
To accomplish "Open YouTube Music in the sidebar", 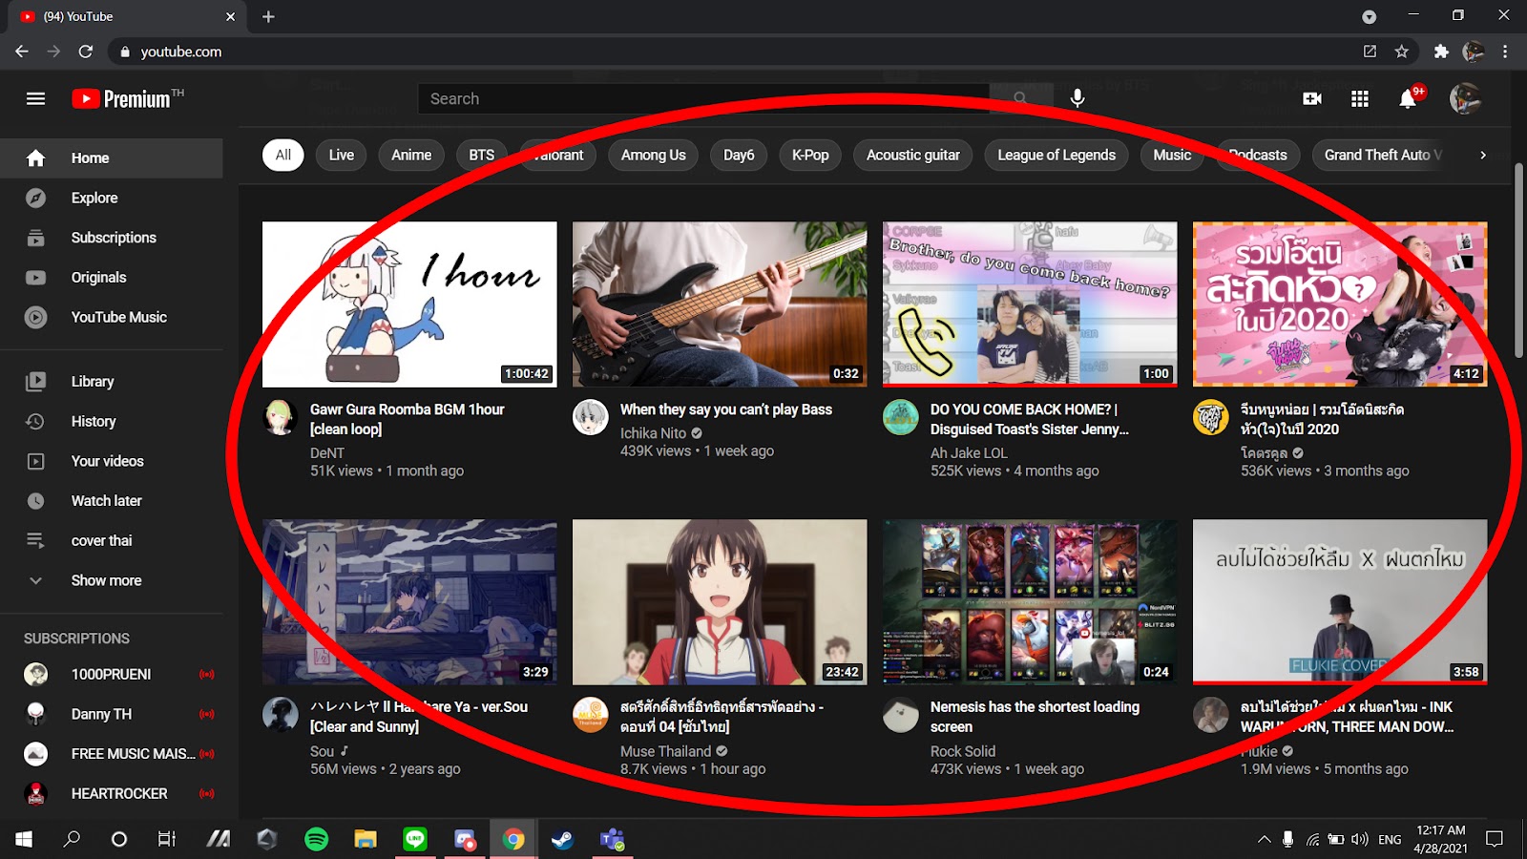I will pos(112,317).
